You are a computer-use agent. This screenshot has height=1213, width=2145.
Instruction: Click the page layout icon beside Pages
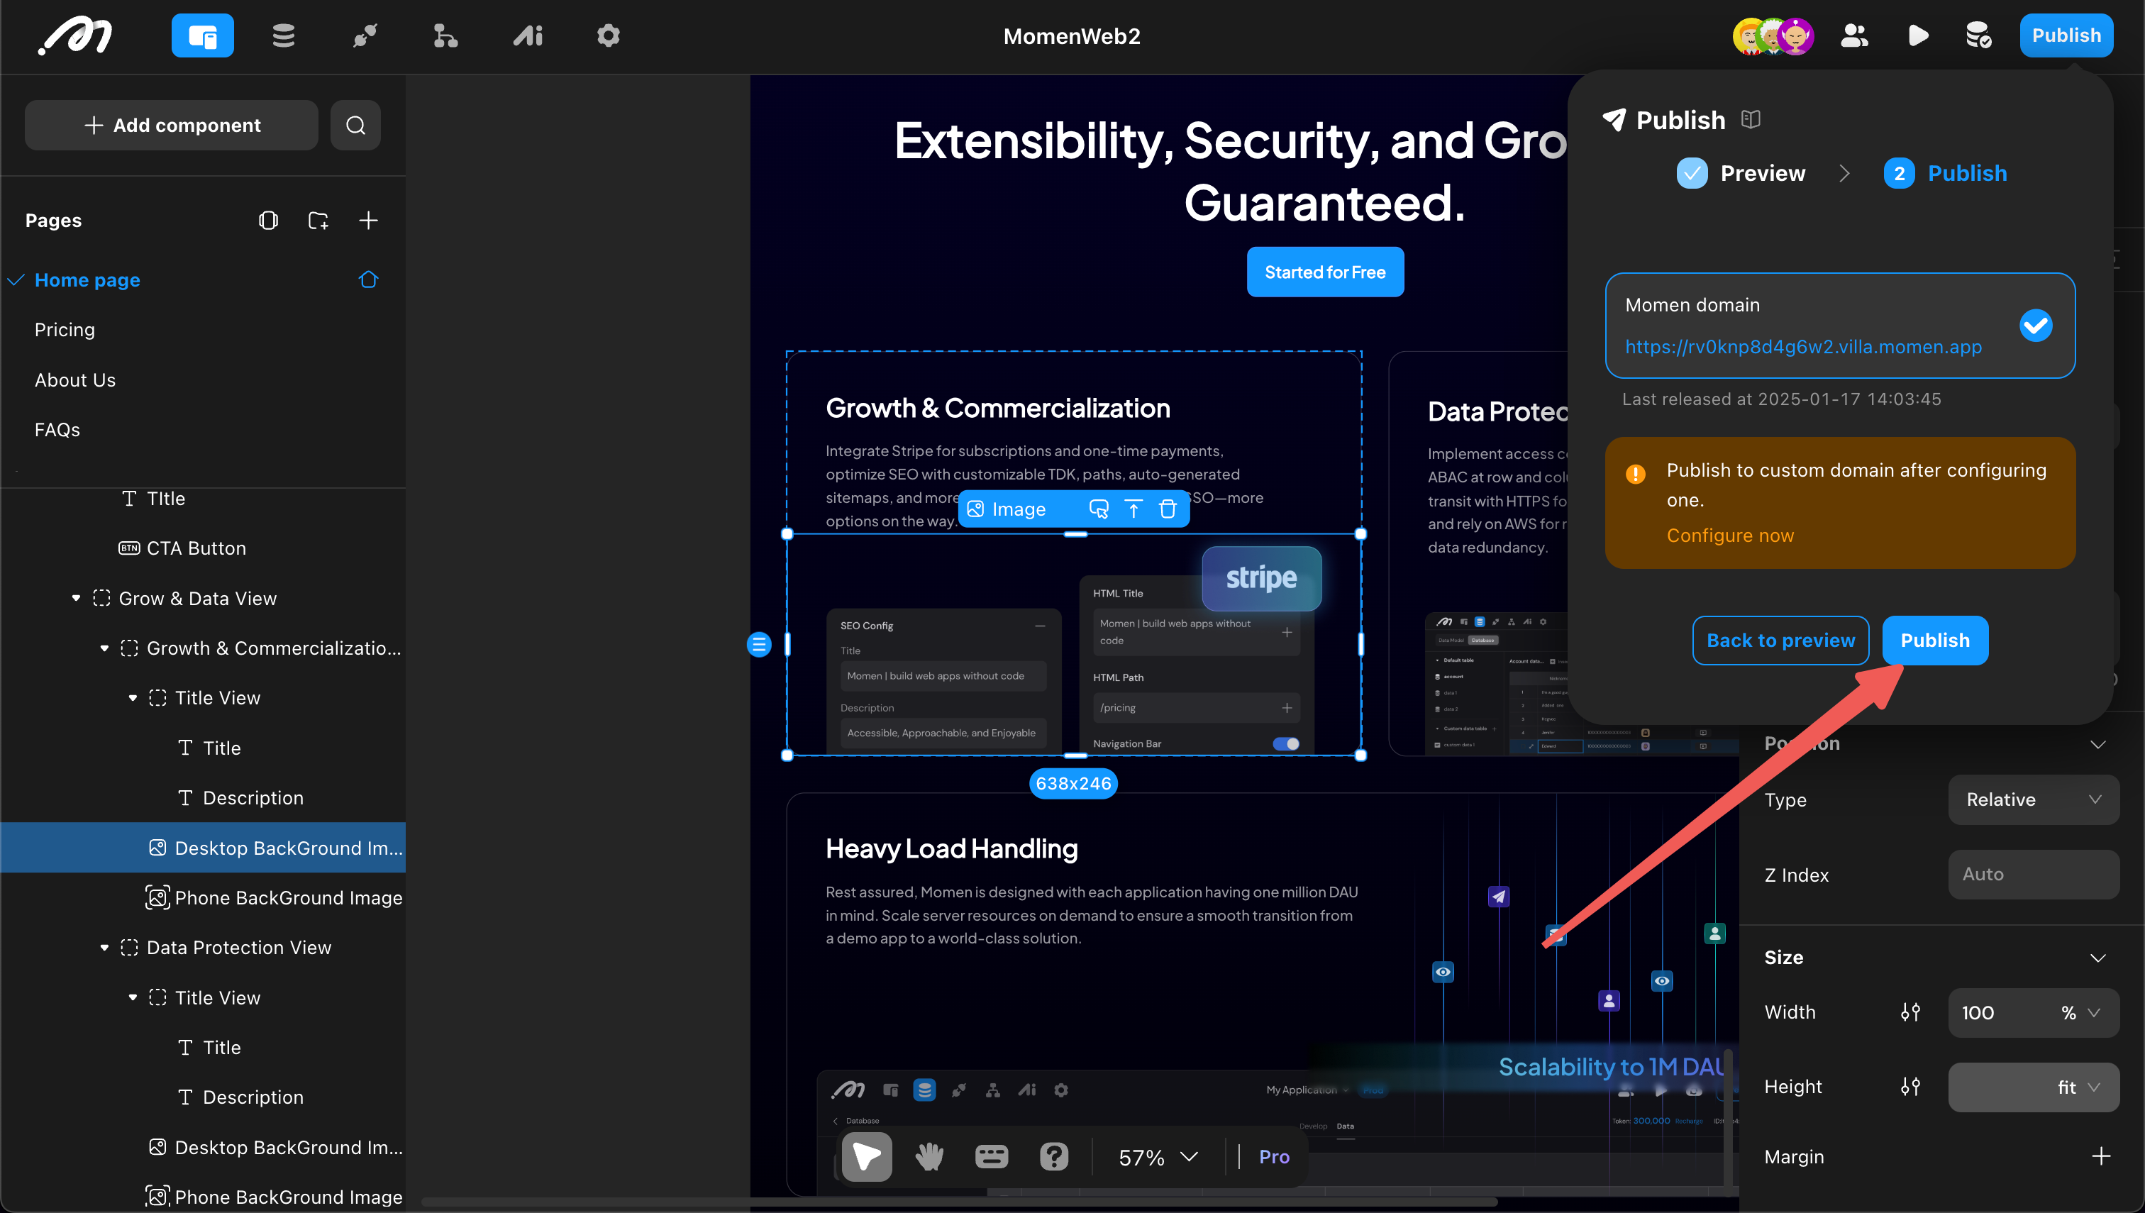268,220
